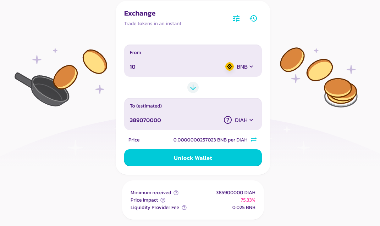Click the 385900000 DIAH minimum received value
The height and width of the screenshot is (226, 380).
(x=236, y=193)
